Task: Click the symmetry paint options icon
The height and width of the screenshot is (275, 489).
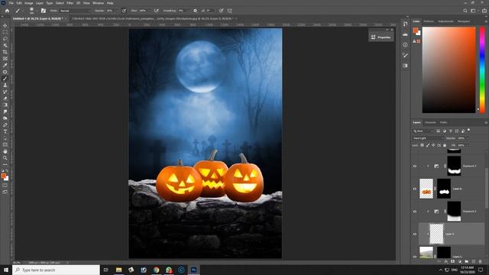Action: (x=229, y=11)
